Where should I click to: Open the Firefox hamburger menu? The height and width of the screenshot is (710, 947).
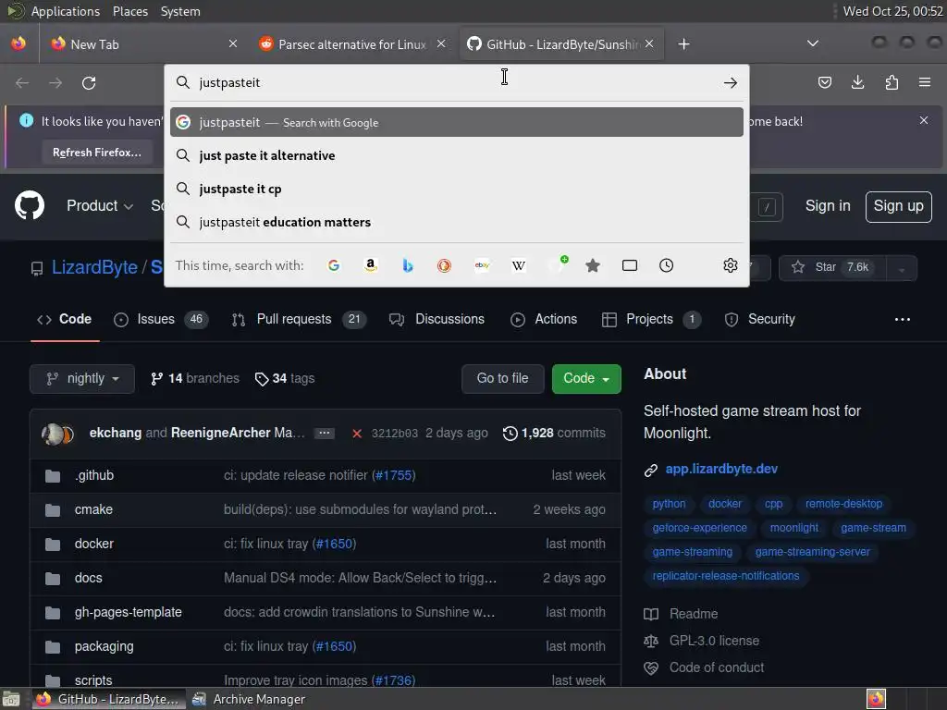pos(925,82)
